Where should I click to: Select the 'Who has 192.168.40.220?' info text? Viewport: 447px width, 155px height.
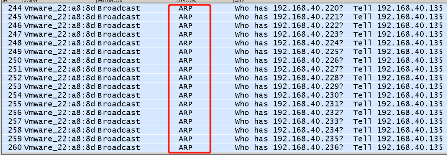tap(289, 8)
